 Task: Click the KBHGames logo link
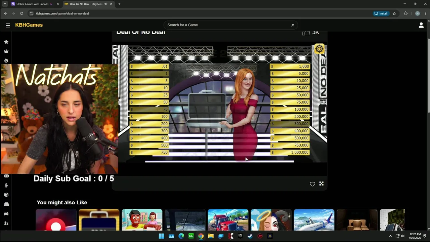click(29, 25)
